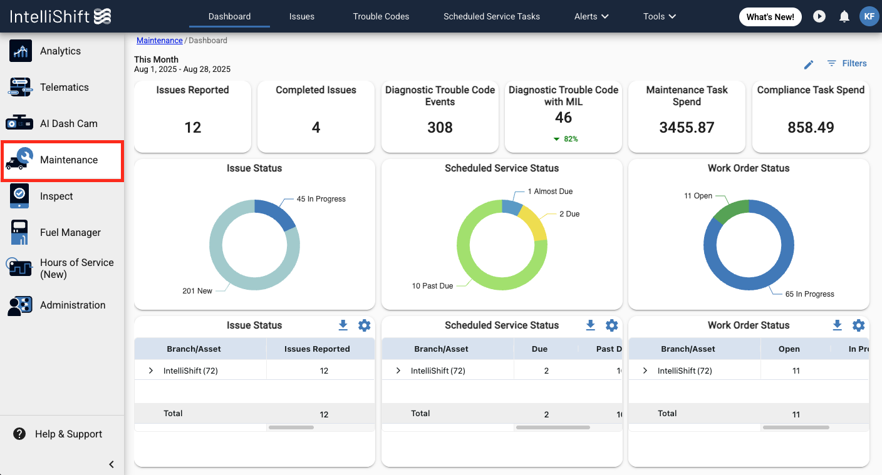
Task: Open the Hours of Service icon
Action: click(19, 268)
